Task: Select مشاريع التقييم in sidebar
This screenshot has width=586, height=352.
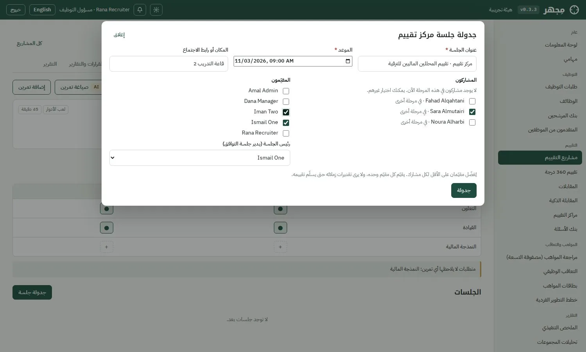Action: click(x=540, y=158)
